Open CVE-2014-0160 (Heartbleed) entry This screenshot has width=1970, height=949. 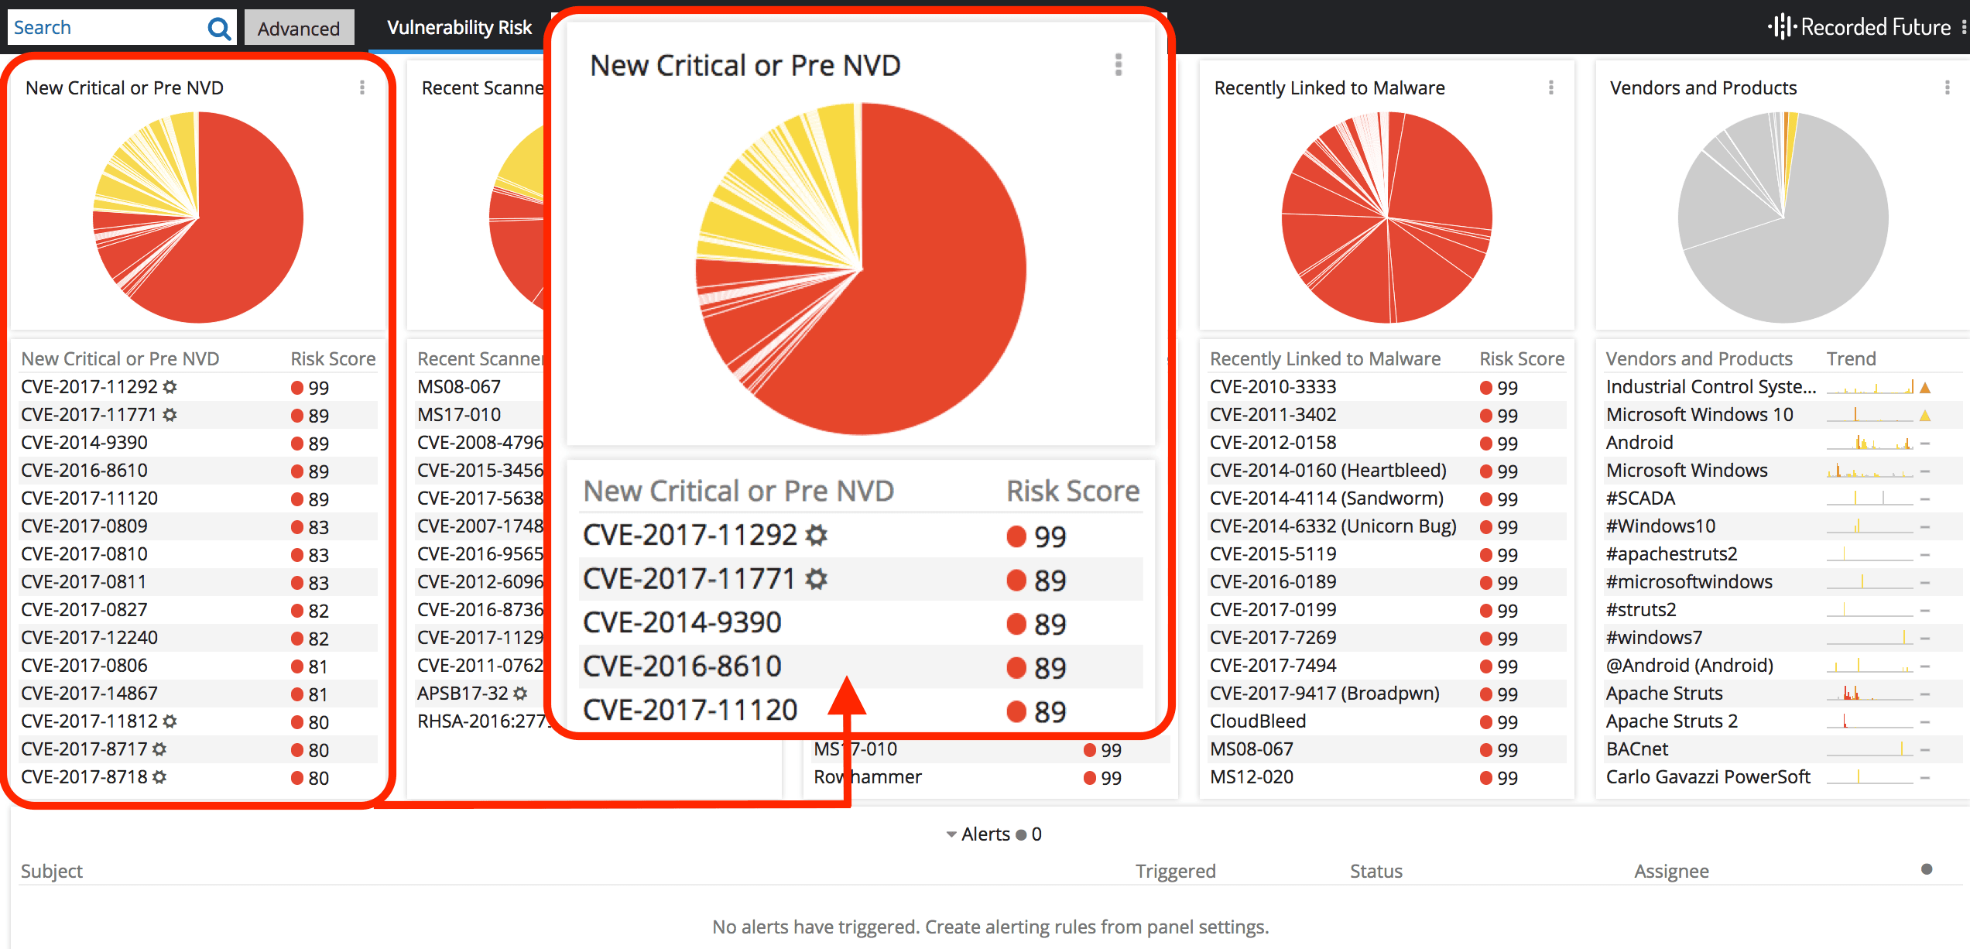tap(1328, 471)
